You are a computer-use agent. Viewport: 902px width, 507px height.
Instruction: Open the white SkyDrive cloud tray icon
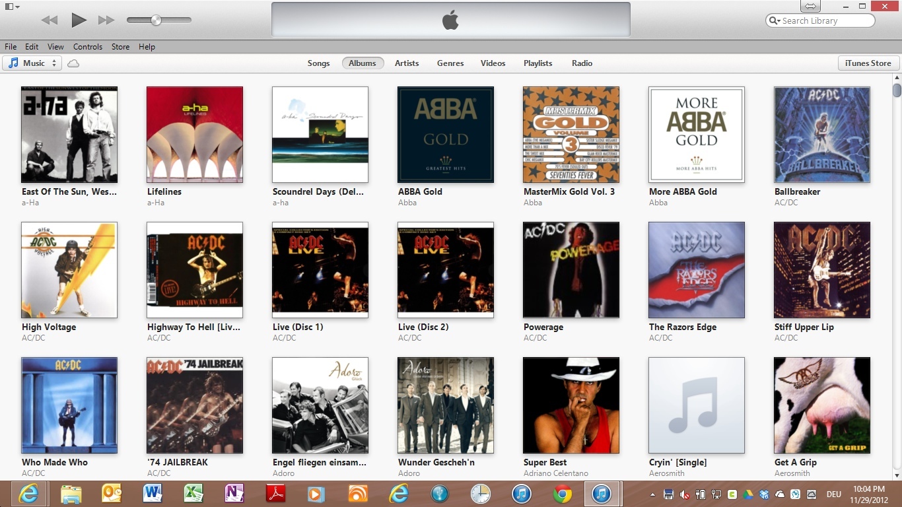(x=780, y=494)
